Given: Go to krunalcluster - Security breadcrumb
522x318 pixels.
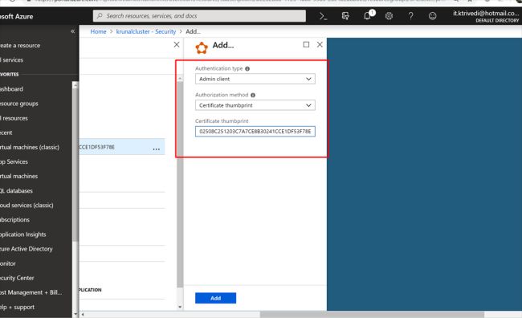Looking at the screenshot, I should point(146,31).
